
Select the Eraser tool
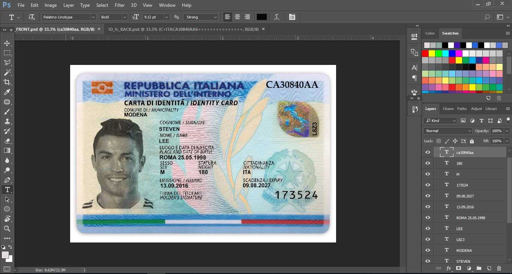[7, 141]
